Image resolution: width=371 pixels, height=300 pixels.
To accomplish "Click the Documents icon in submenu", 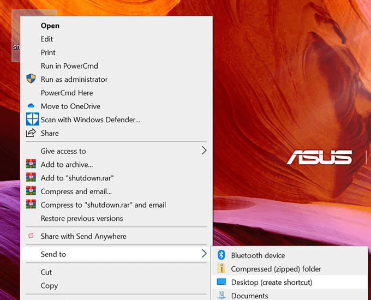I will click(x=221, y=295).
